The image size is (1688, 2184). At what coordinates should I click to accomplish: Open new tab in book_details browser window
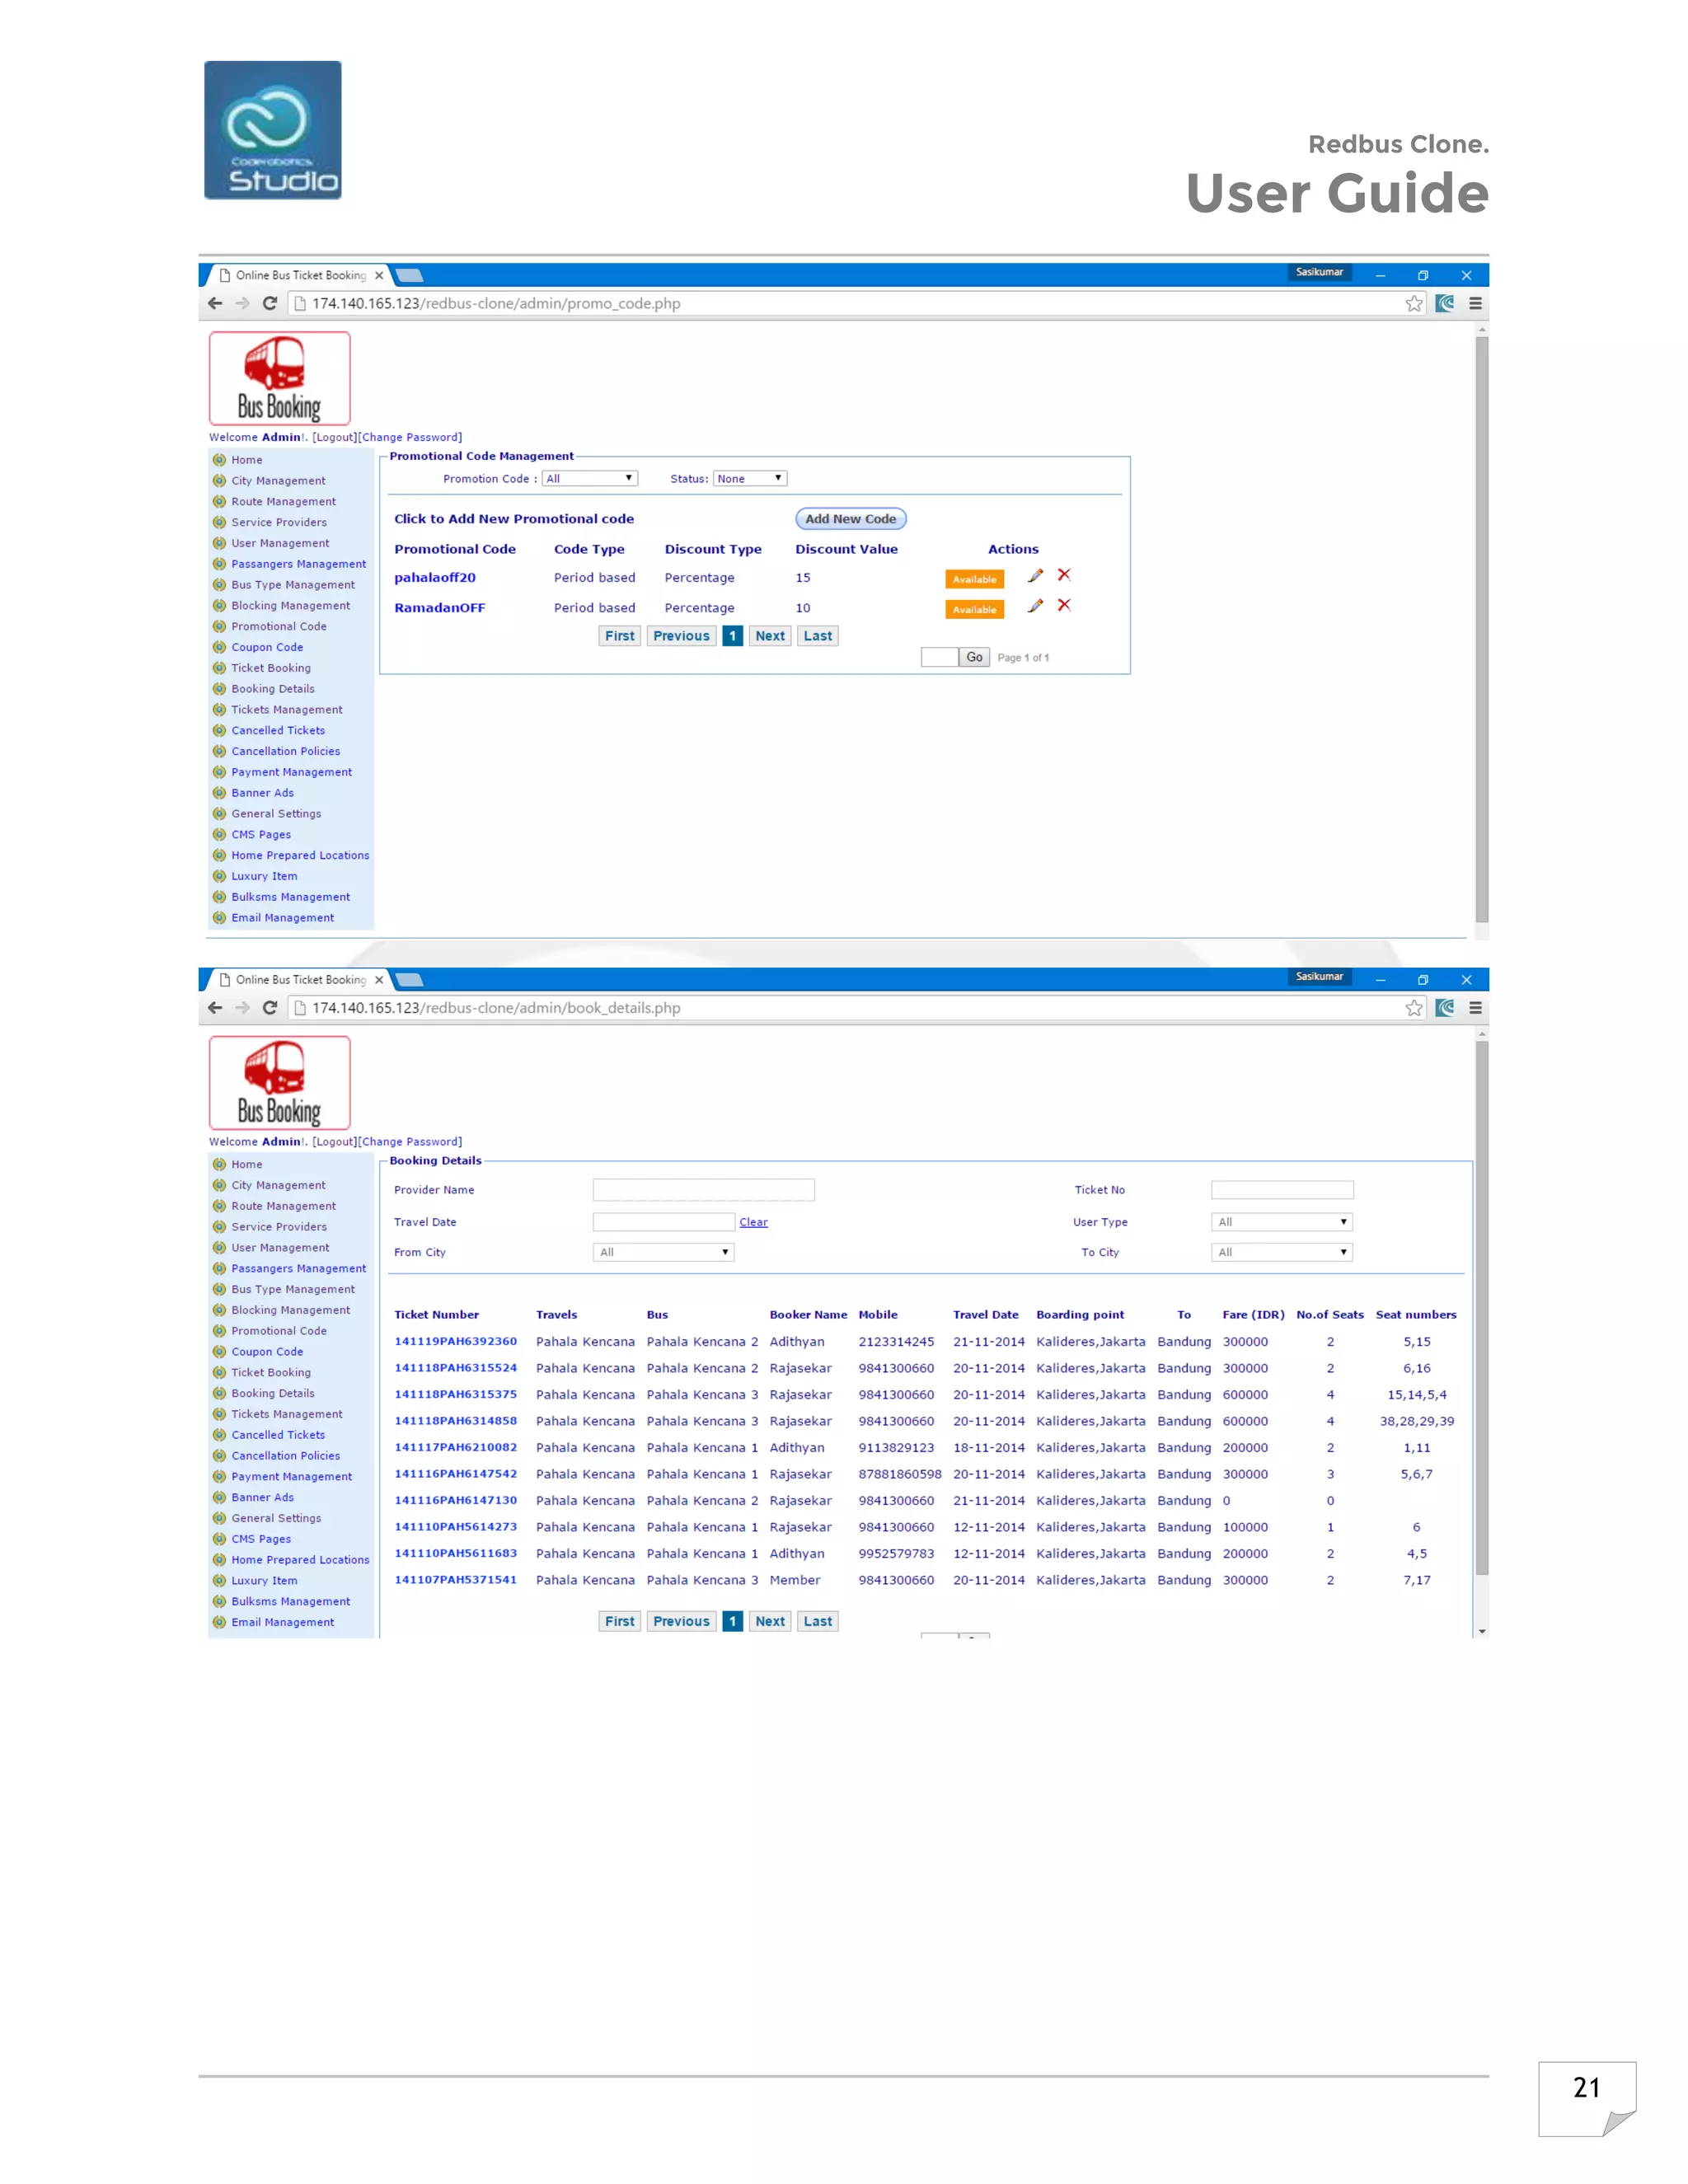[409, 980]
